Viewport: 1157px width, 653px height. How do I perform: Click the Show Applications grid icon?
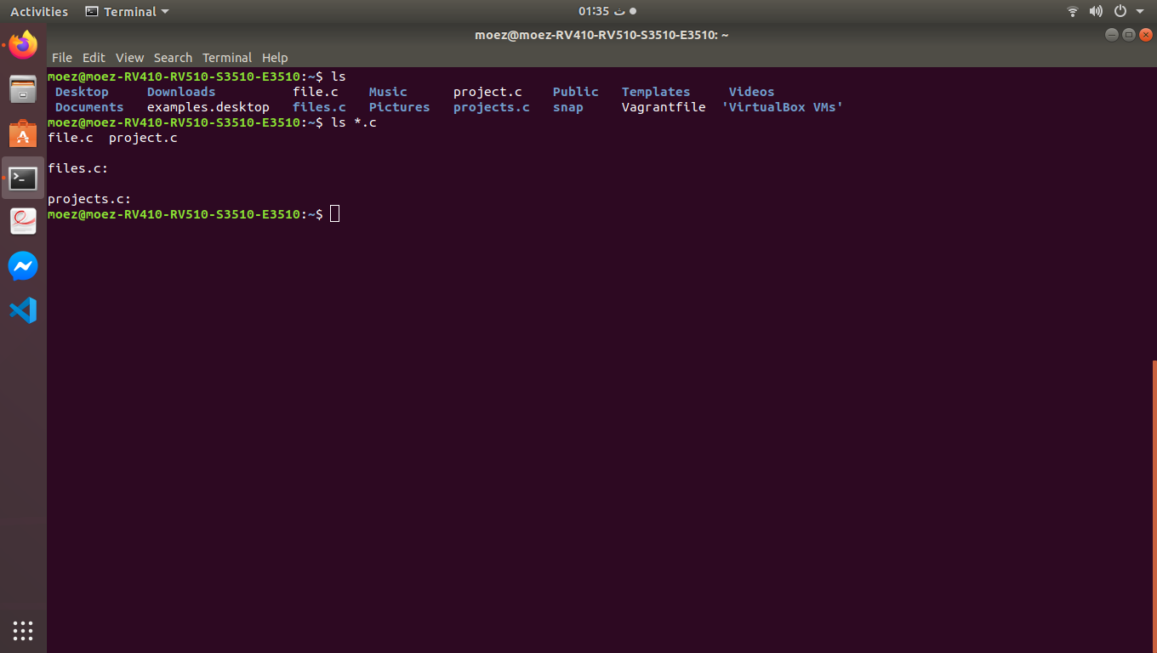click(22, 630)
